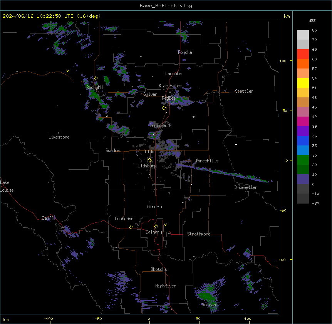Select the green 30 dBZ color swatch
The height and width of the screenshot is (324, 332).
click(x=303, y=160)
